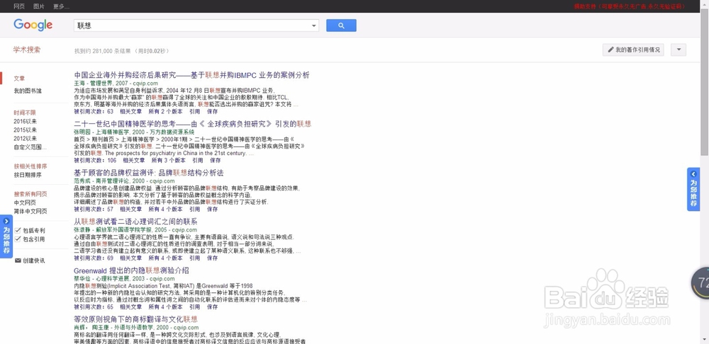Open 图片 in the top bar
The image size is (709, 344).
(x=39, y=6)
